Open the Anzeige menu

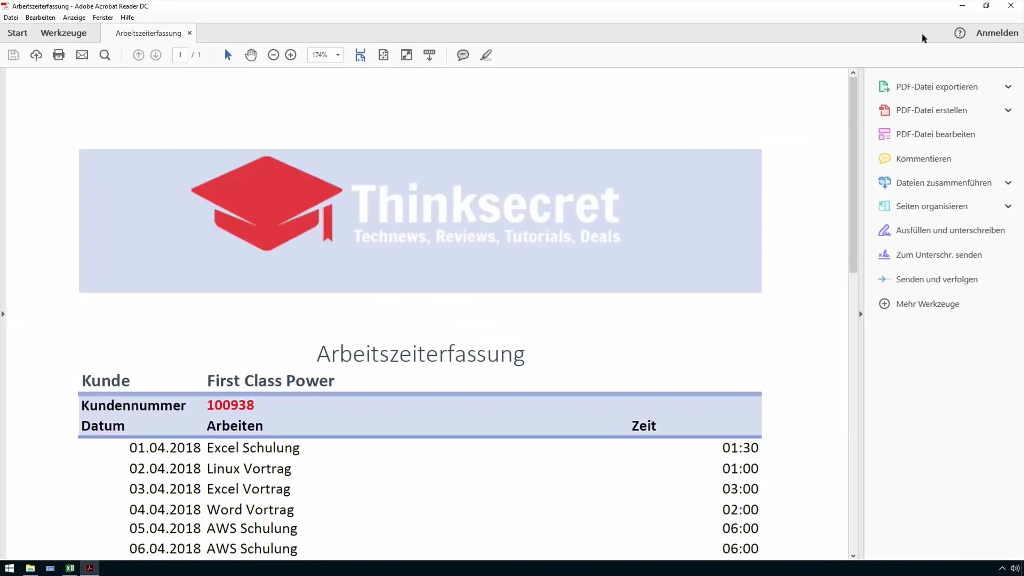(x=74, y=18)
